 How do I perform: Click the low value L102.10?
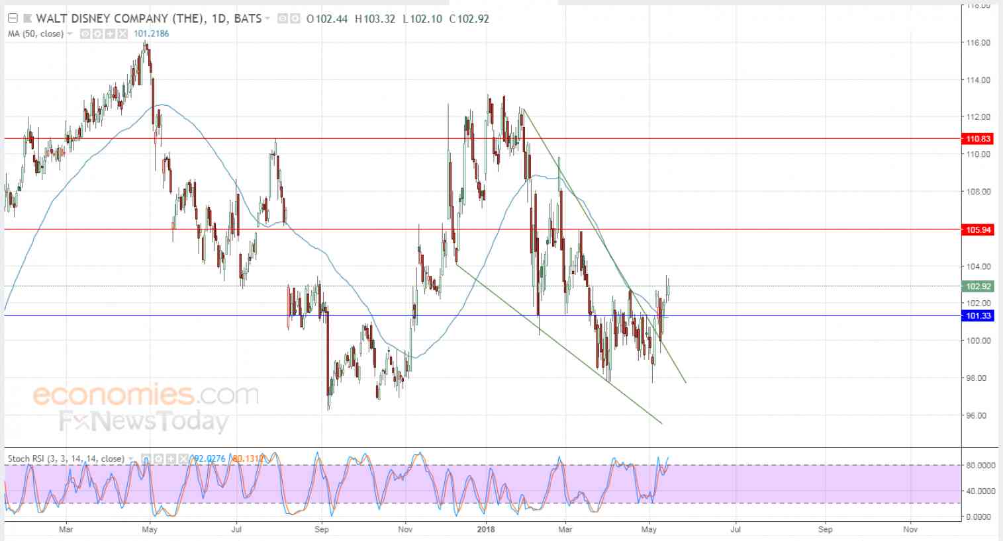click(x=422, y=19)
